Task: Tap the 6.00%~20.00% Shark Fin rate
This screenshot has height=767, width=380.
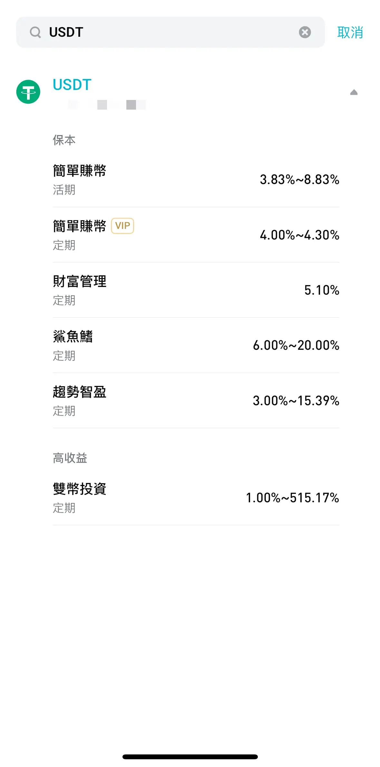Action: click(296, 345)
